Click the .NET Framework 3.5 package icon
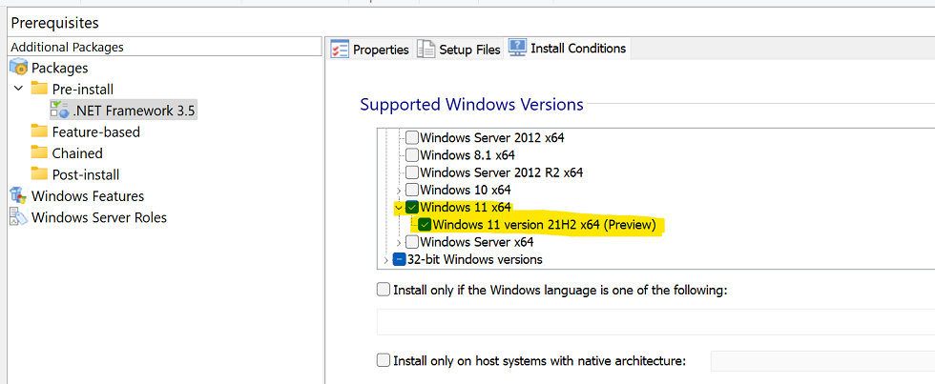 (60, 111)
